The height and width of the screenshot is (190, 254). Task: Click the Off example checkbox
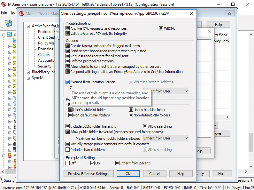(67, 163)
